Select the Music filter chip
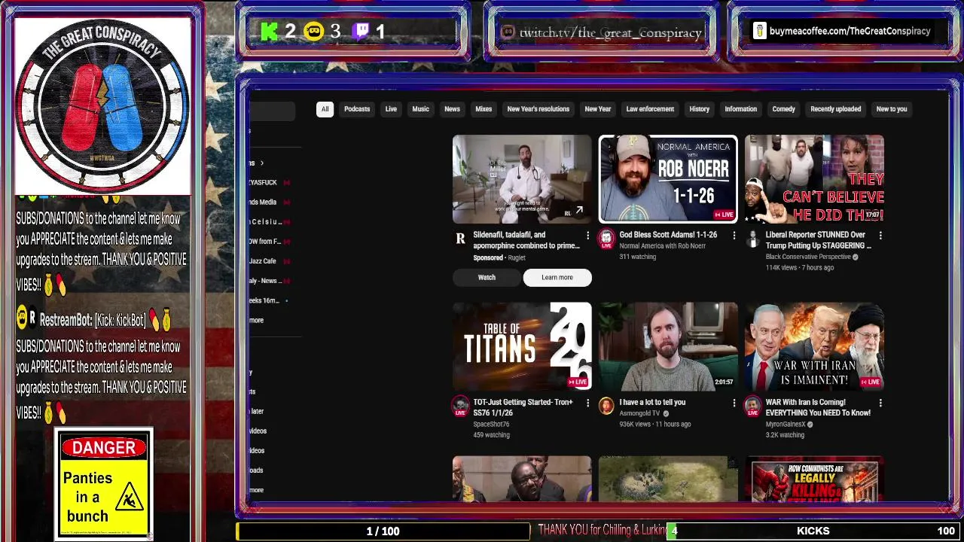Image resolution: width=964 pixels, height=542 pixels. coord(420,109)
